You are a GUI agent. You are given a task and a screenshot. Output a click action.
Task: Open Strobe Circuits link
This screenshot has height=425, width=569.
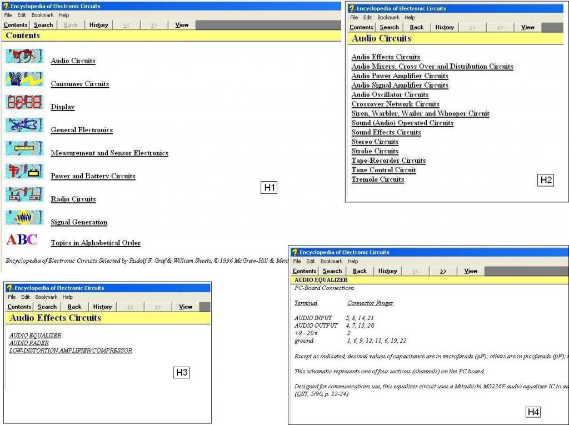[x=375, y=151]
